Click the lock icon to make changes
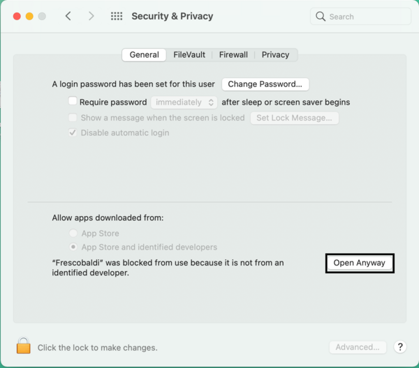Viewport: 419px width, 368px height. (x=24, y=346)
